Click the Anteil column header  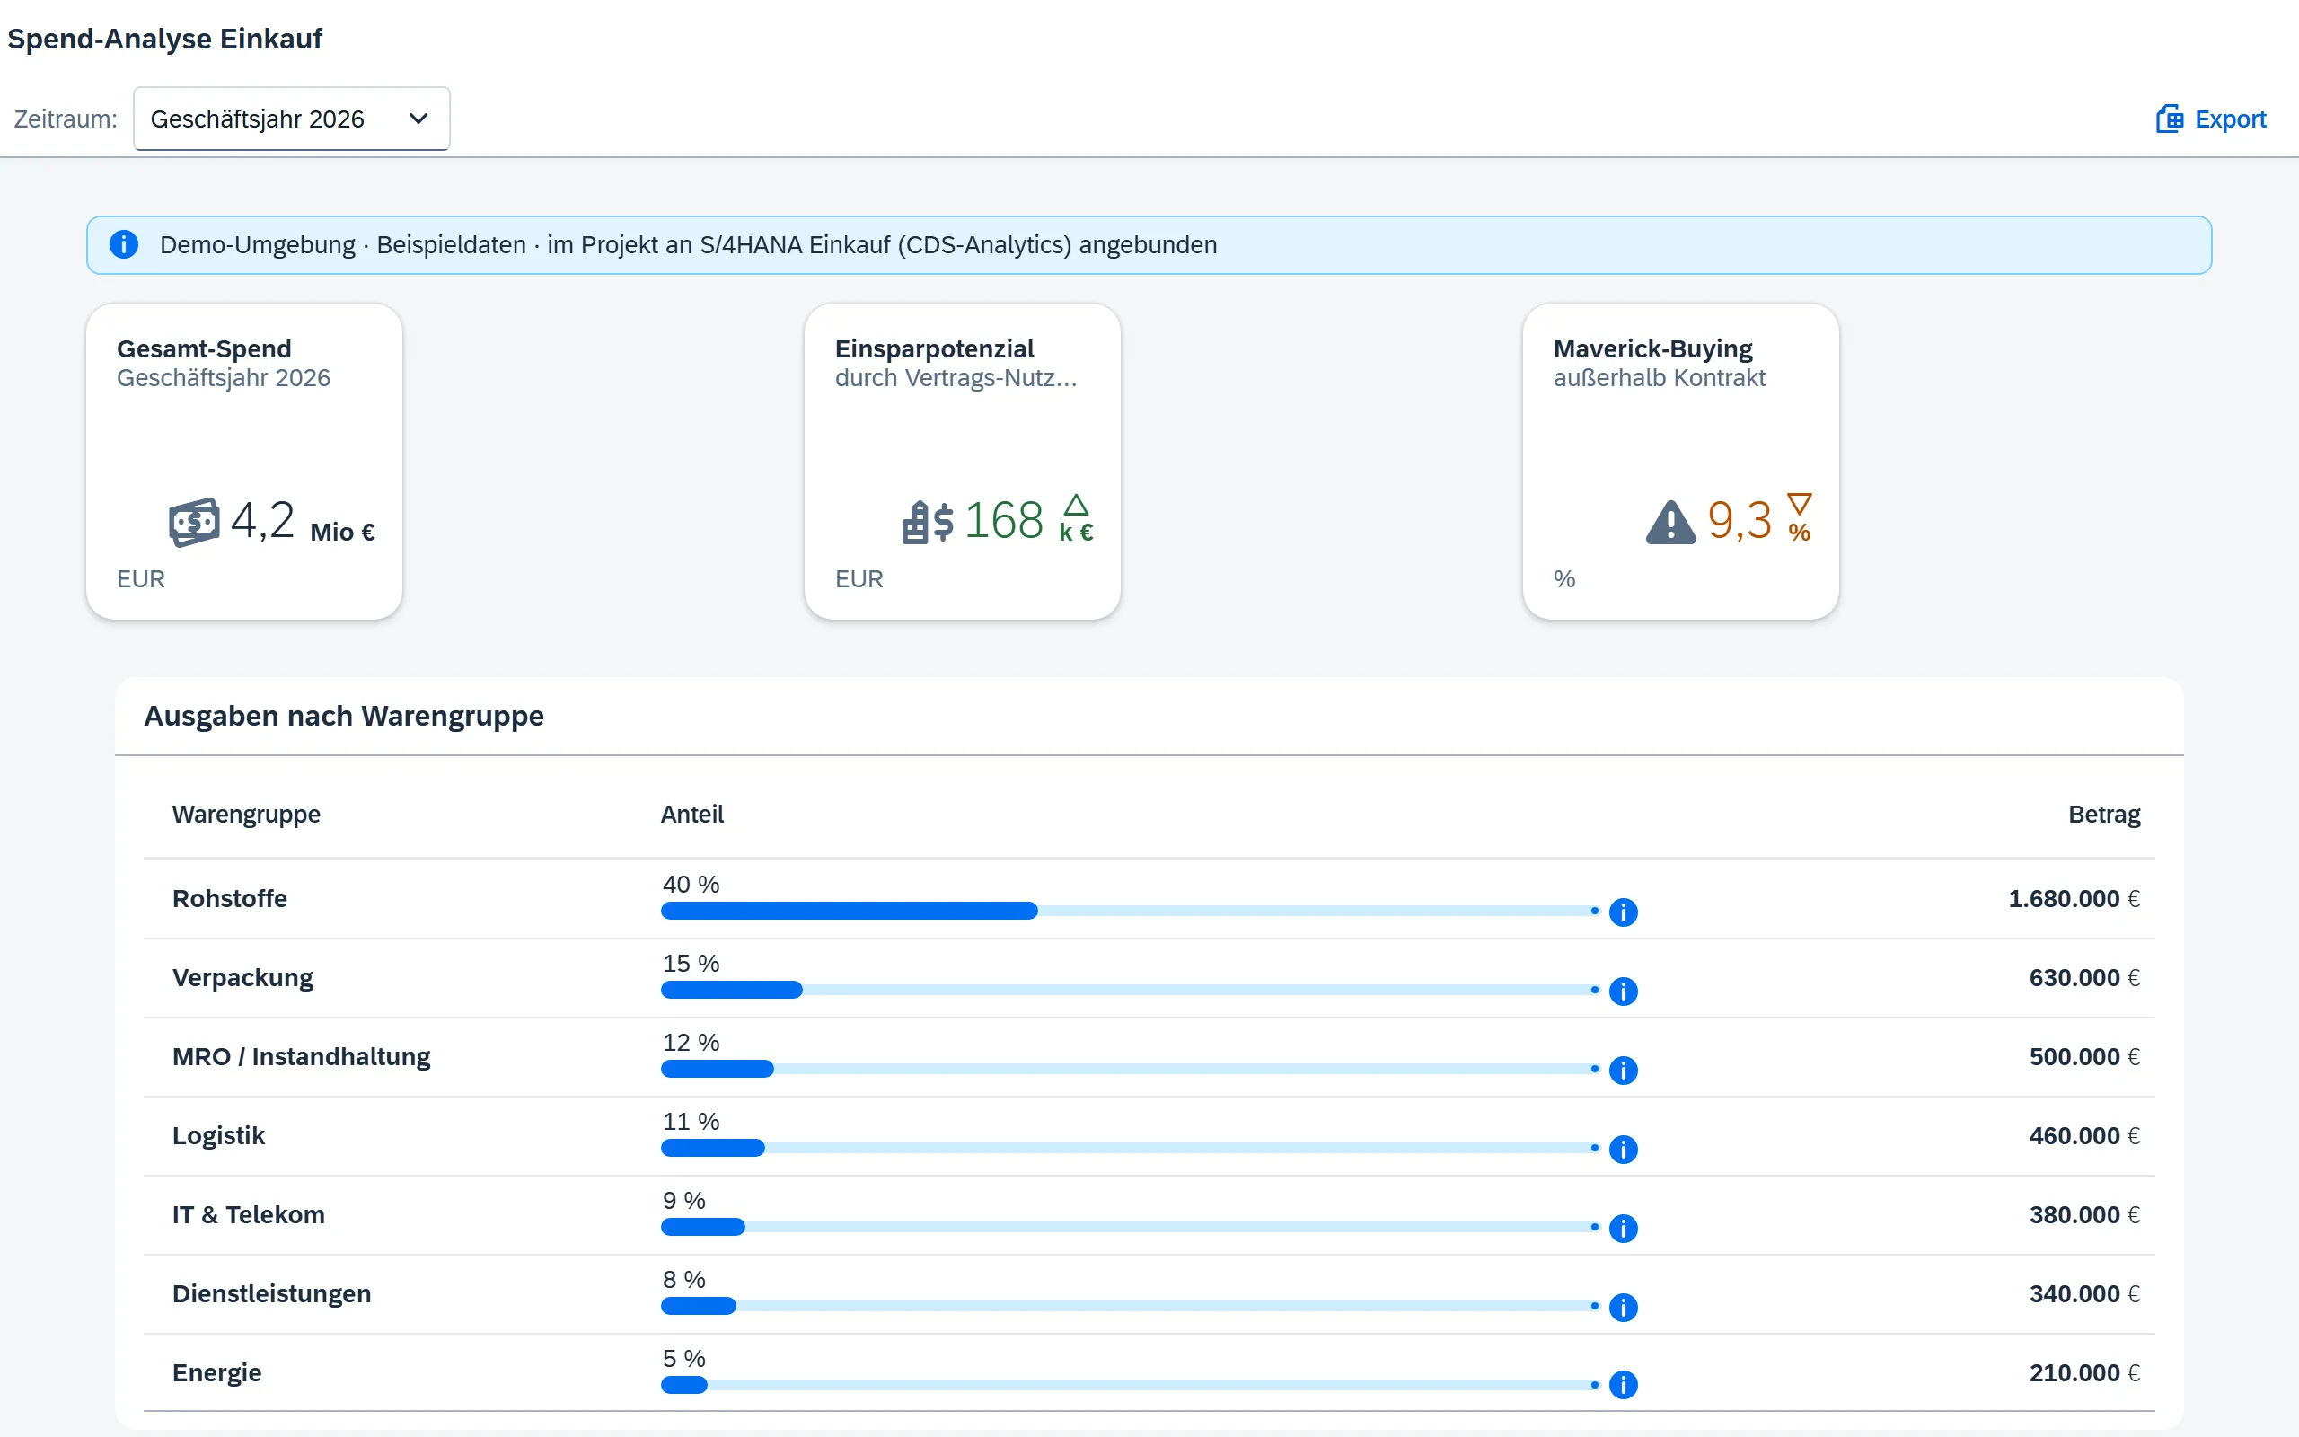point(691,815)
